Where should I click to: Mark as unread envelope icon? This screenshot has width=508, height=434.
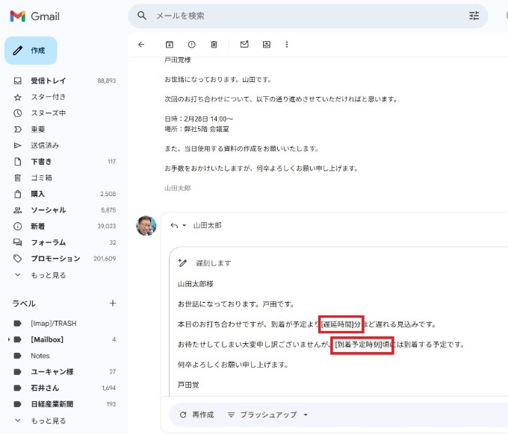tap(244, 44)
